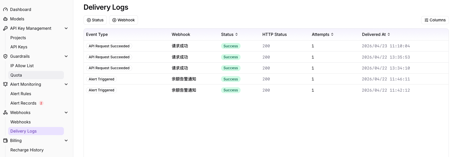
Task: Click plus icon on Webhook filter
Action: pyautogui.click(x=114, y=20)
